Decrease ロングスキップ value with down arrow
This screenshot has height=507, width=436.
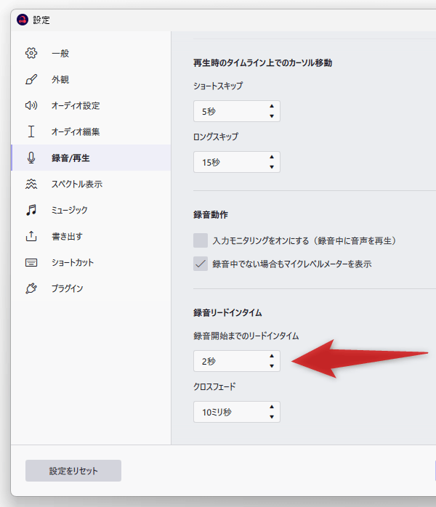pos(272,167)
